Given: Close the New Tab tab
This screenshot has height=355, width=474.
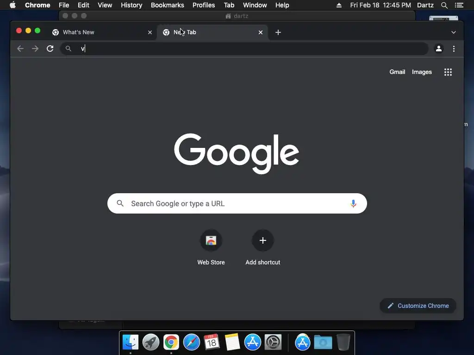Looking at the screenshot, I should click(261, 32).
